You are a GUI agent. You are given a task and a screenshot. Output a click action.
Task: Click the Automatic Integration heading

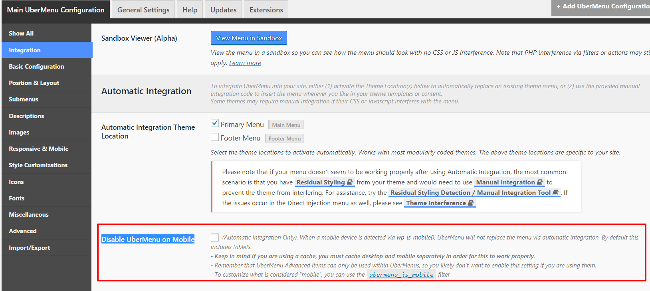147,91
